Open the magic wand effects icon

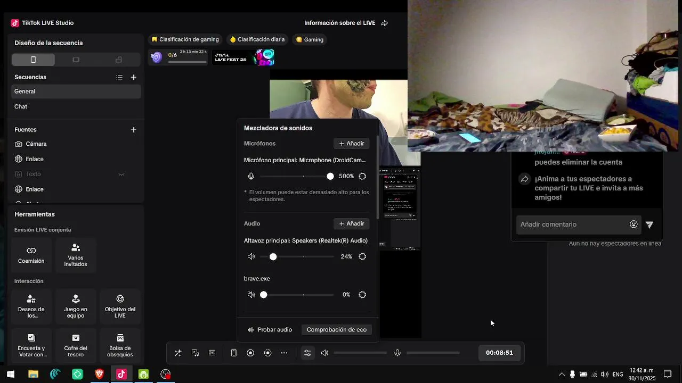point(178,353)
